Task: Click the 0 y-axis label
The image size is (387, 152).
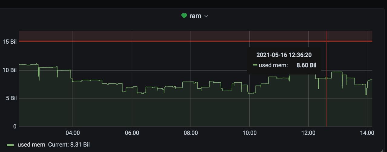Action: click(x=15, y=127)
